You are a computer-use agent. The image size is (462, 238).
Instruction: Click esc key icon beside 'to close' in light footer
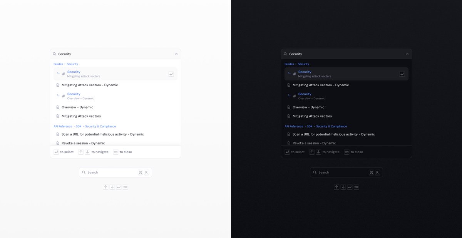tap(115, 152)
